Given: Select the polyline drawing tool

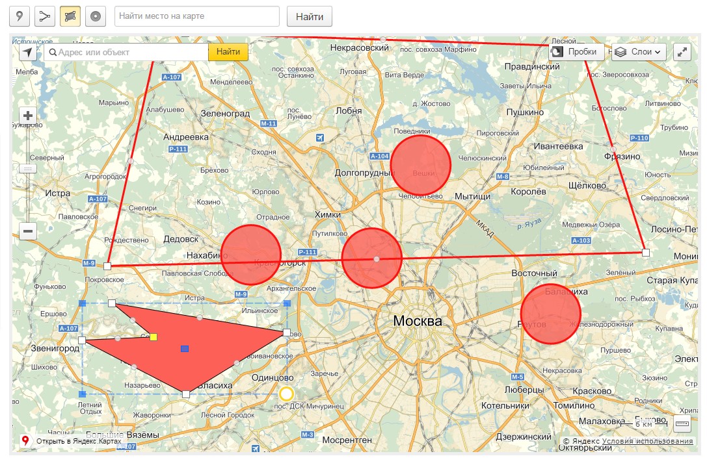Looking at the screenshot, I should [x=45, y=16].
